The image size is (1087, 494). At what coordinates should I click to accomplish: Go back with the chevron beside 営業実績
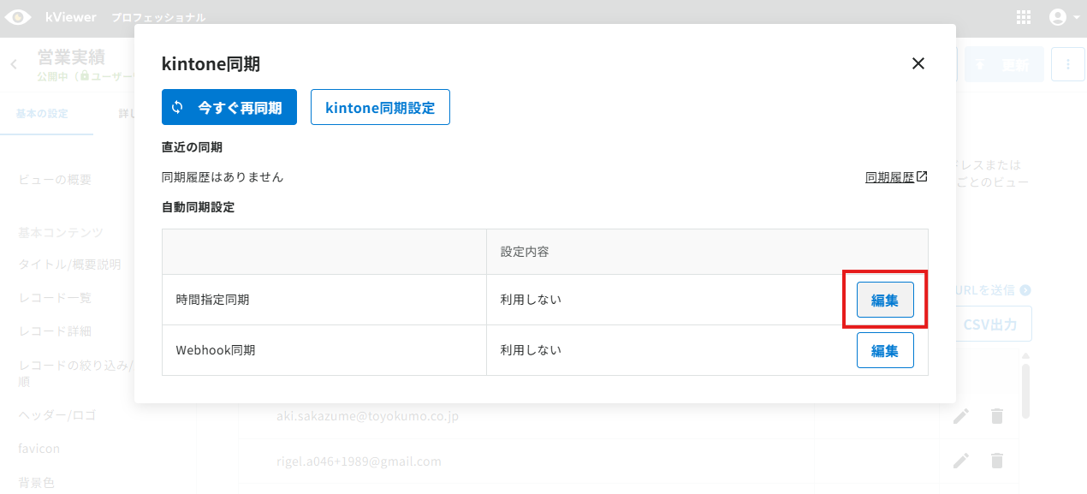click(14, 64)
